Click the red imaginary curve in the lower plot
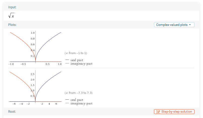This screenshot has height=118, width=203. point(23,81)
